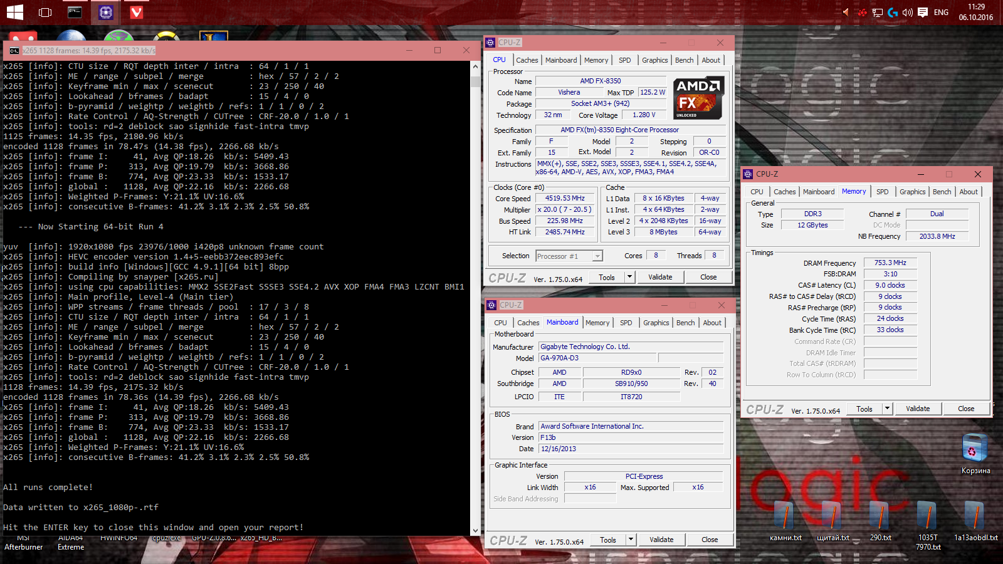Click Close button in CPU-Z processor window
Screen dimensions: 1003x564
point(708,277)
